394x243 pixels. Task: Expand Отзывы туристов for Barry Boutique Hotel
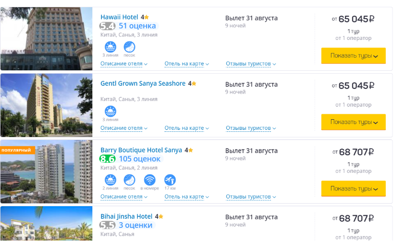251,197
